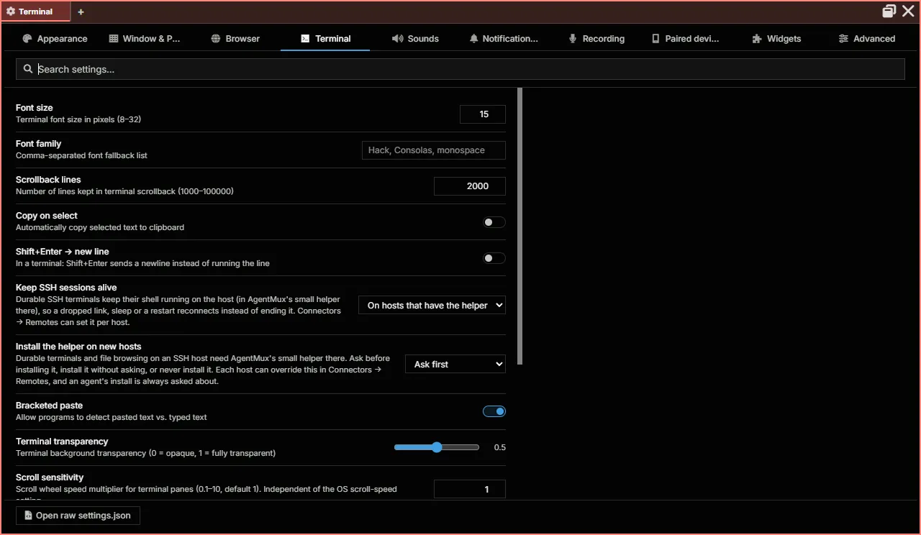
Task: Click the Widgets puzzle piece icon
Action: point(757,39)
